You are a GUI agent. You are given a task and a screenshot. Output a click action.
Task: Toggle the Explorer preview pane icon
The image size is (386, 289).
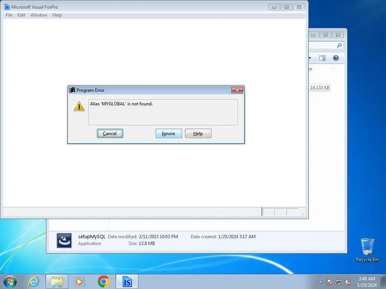click(x=322, y=58)
